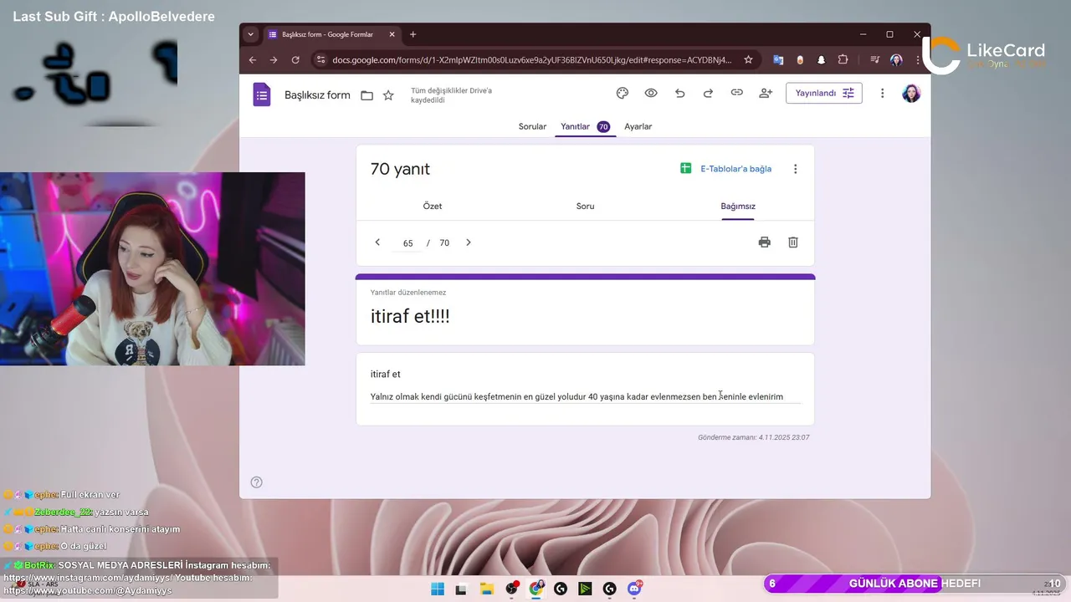Select the Bağımsız responses view
1071x602 pixels.
(x=738, y=206)
